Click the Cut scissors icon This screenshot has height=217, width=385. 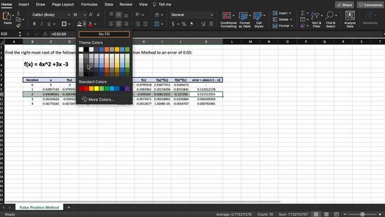(18, 13)
